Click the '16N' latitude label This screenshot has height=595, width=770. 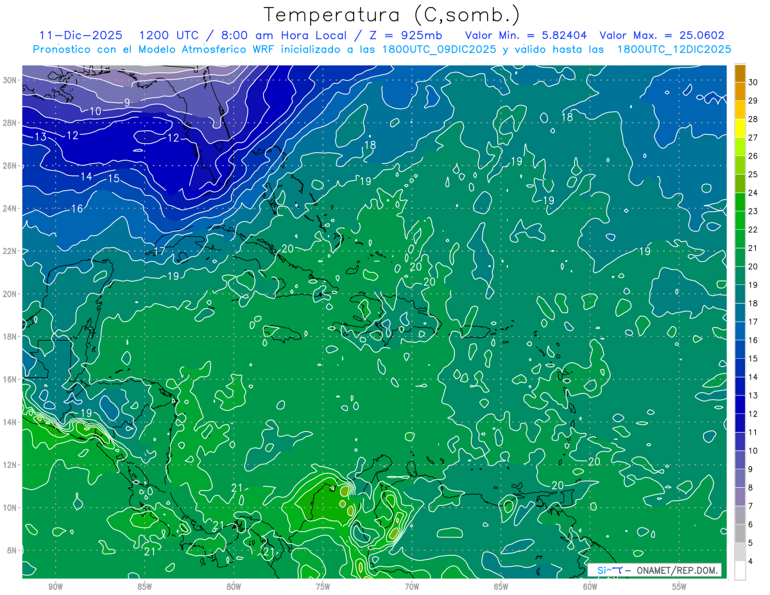pos(11,379)
